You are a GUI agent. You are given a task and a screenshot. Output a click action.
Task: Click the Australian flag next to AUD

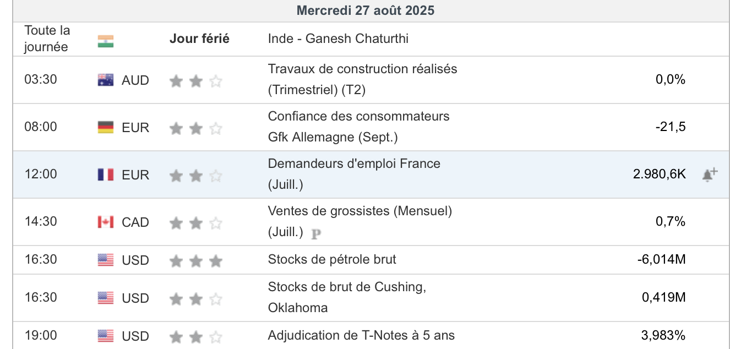106,80
